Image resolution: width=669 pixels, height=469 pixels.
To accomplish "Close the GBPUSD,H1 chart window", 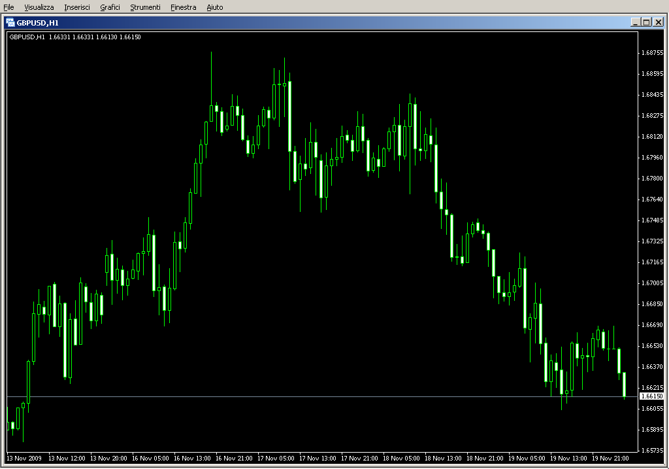I will point(658,22).
